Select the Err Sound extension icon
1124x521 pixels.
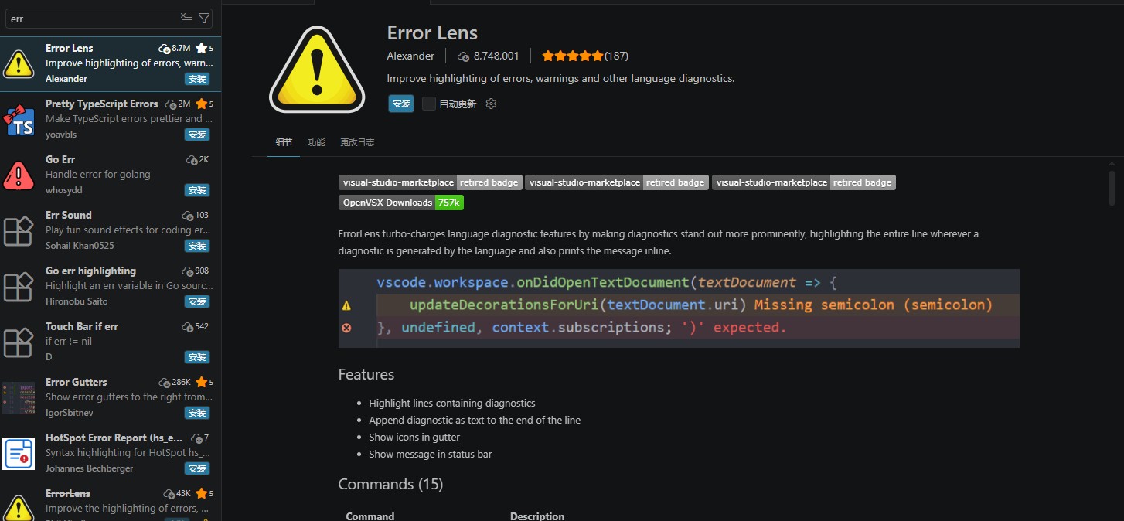click(19, 230)
